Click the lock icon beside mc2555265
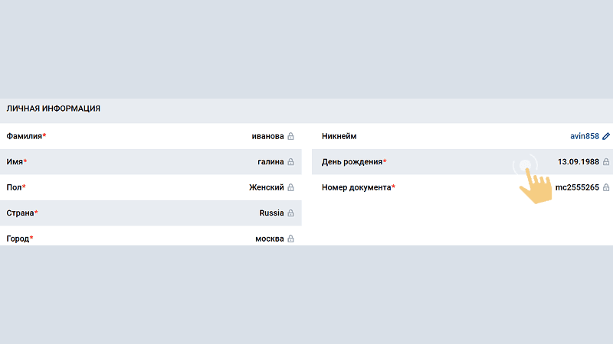The image size is (613, 344). point(606,187)
